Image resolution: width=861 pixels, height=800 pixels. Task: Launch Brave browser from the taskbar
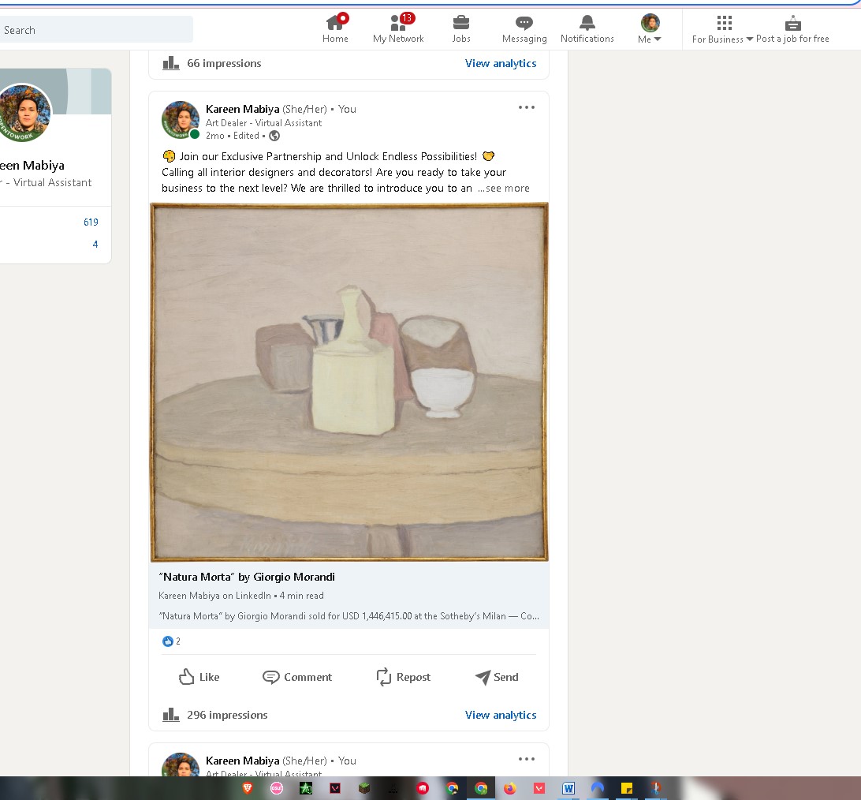(248, 788)
